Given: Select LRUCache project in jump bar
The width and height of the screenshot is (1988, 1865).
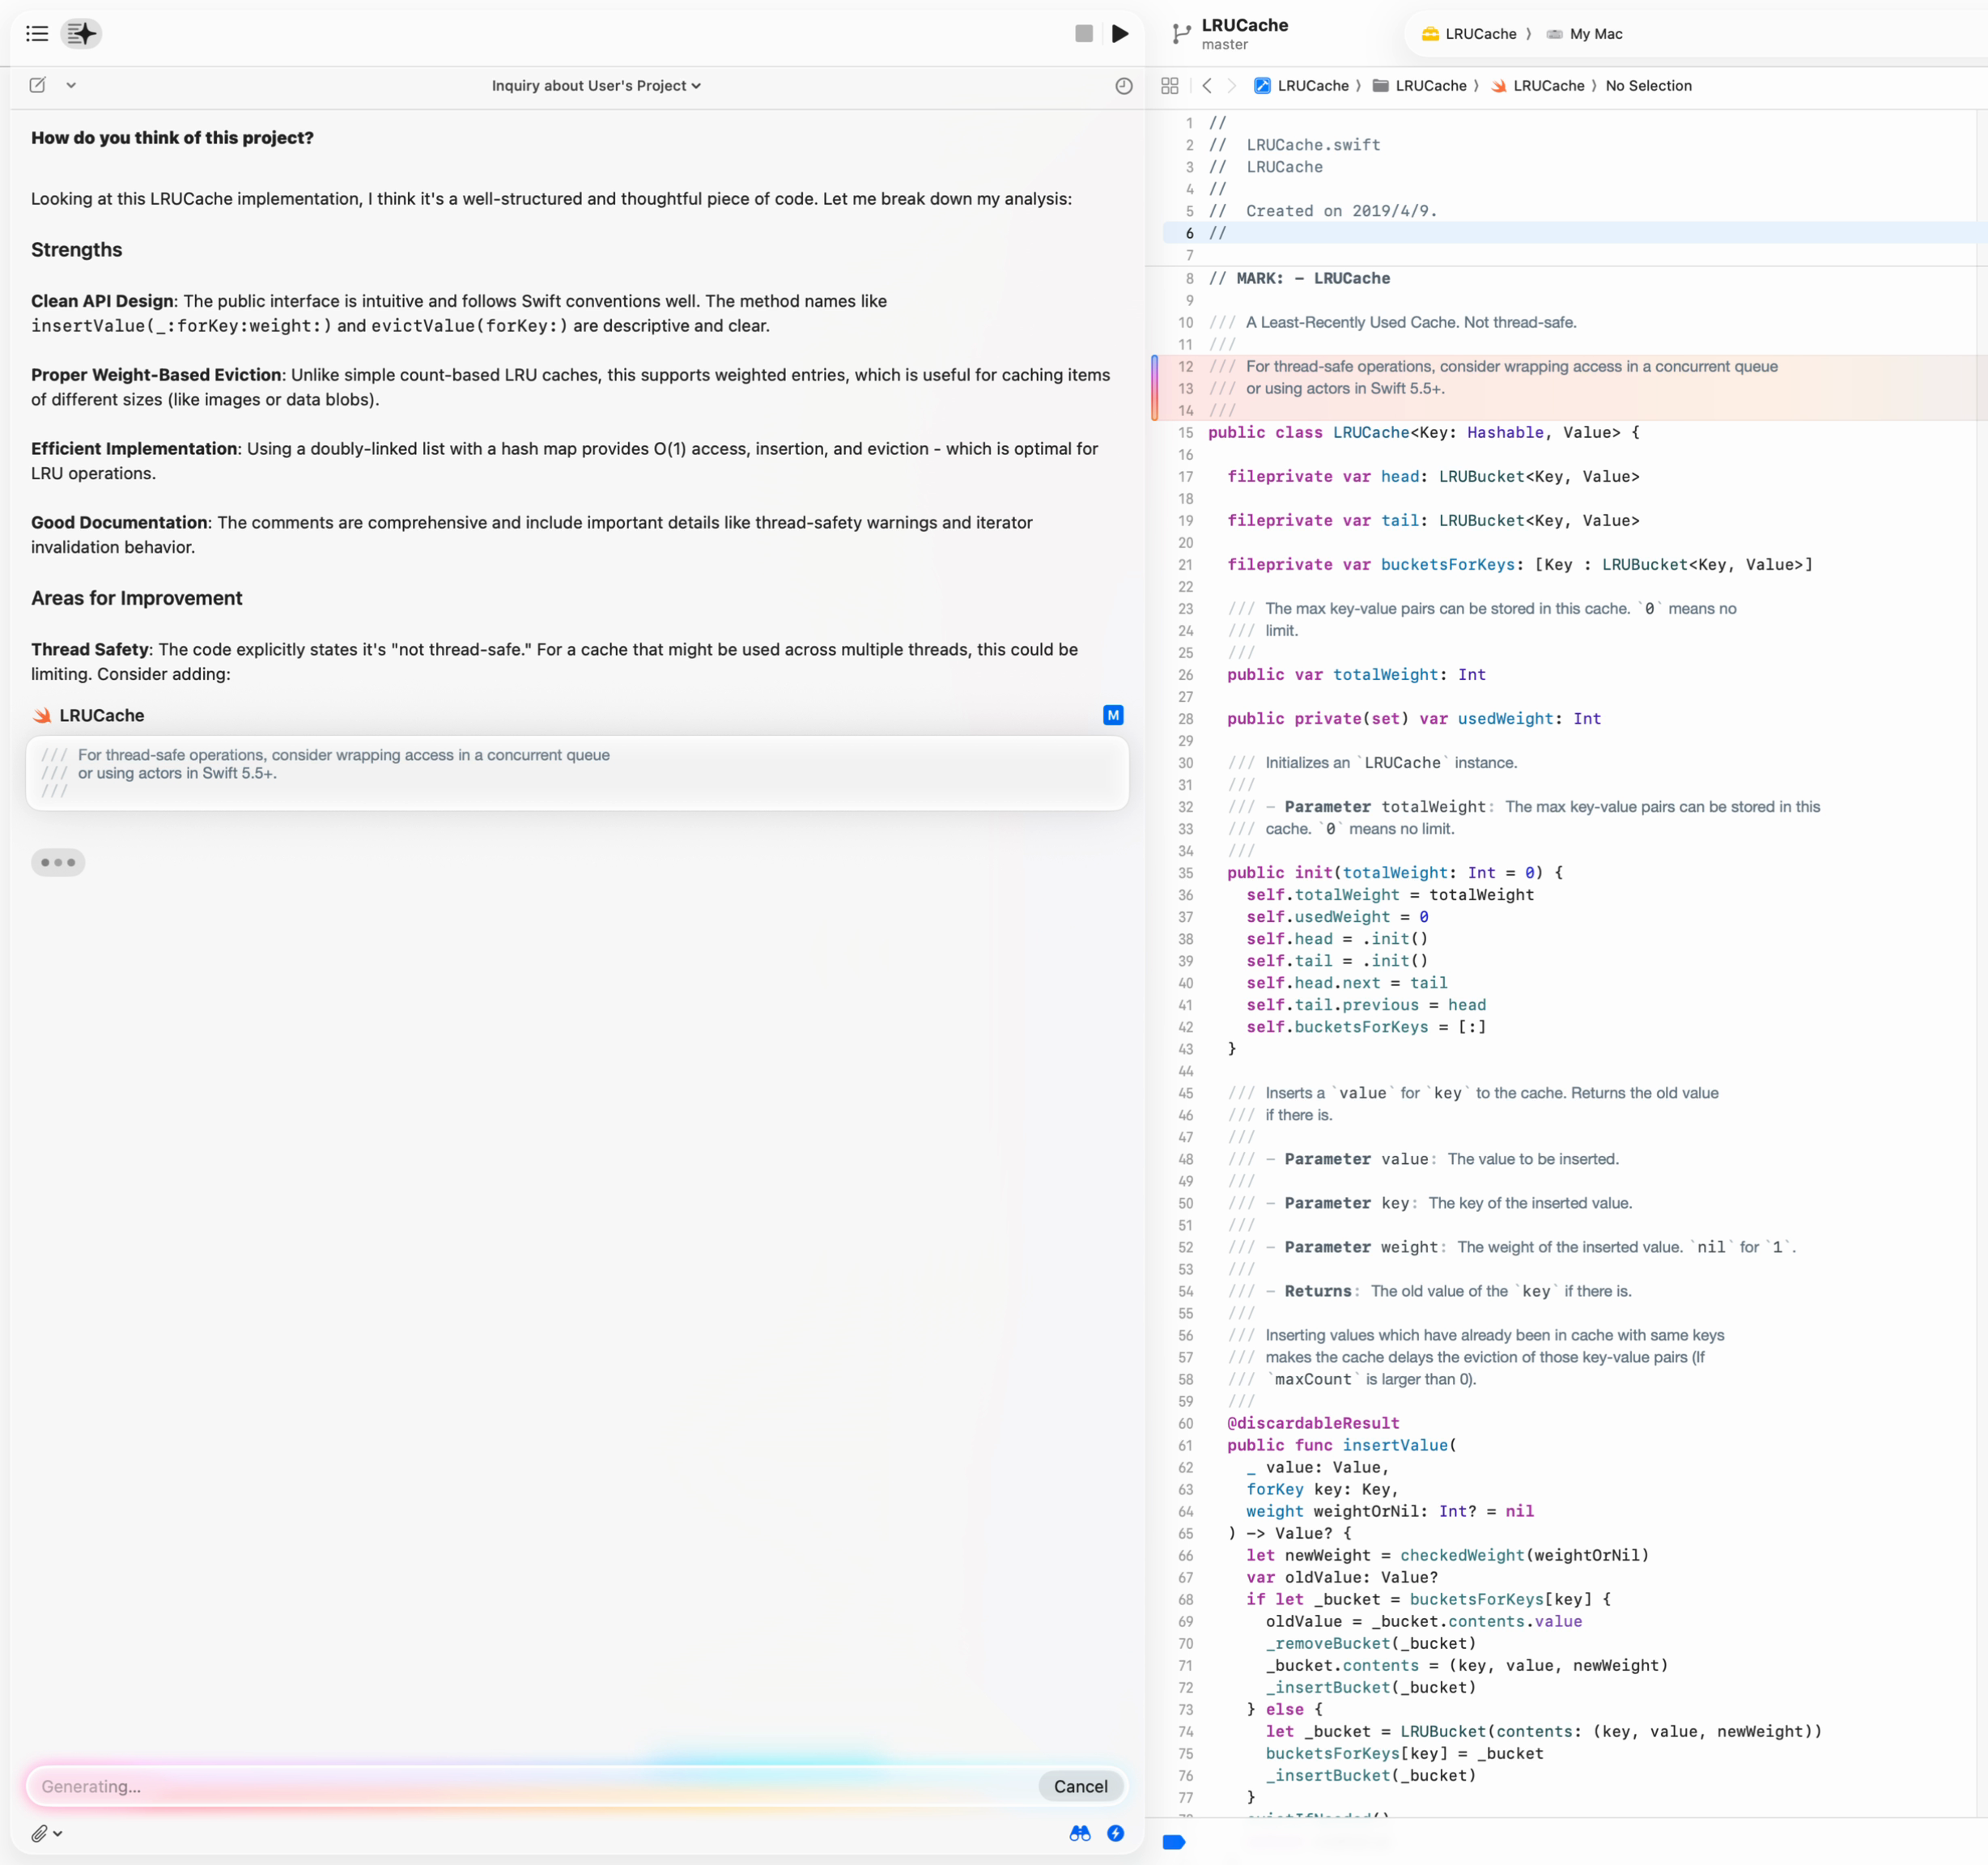Looking at the screenshot, I should pos(1301,86).
